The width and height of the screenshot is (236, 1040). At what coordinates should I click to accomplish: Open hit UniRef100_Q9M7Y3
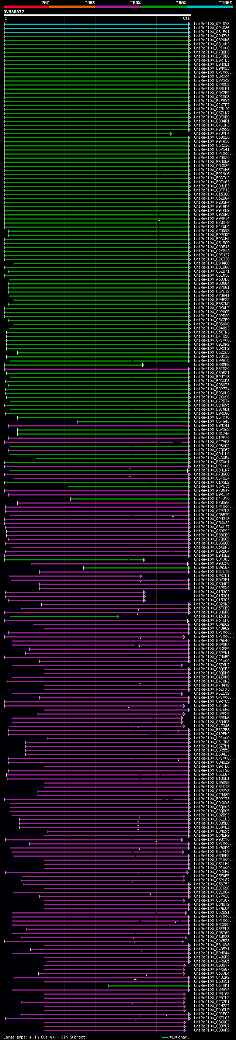(x=211, y=36)
